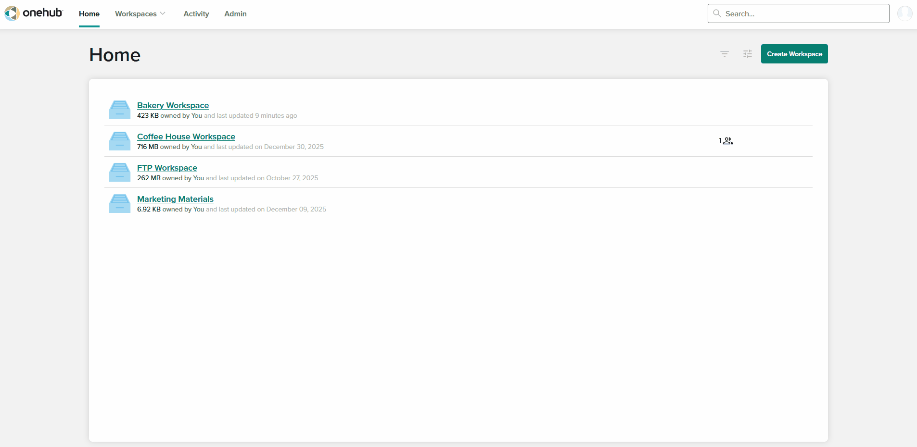The image size is (917, 447).
Task: Click 'last updated 9 minutes ago' text
Action: (x=257, y=116)
